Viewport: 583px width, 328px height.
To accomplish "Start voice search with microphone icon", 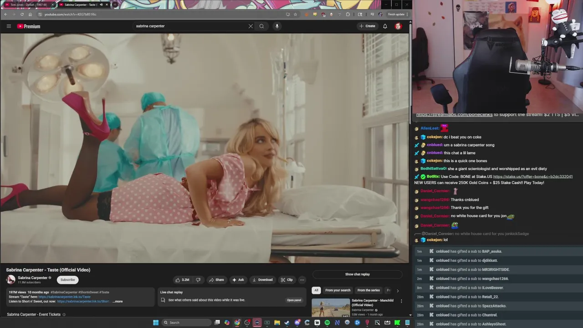I will click(x=277, y=26).
